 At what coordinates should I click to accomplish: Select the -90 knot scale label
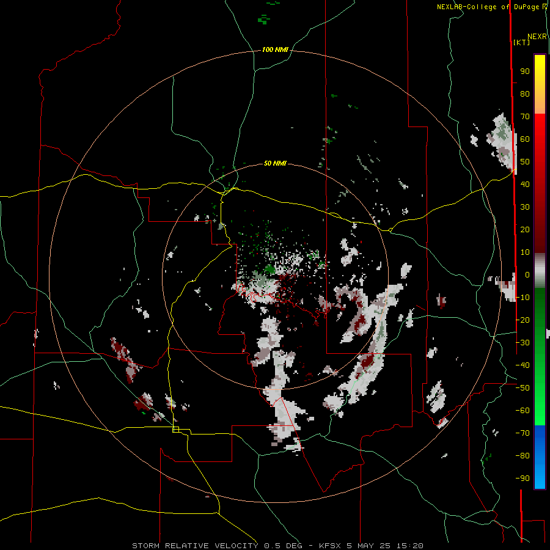[522, 479]
